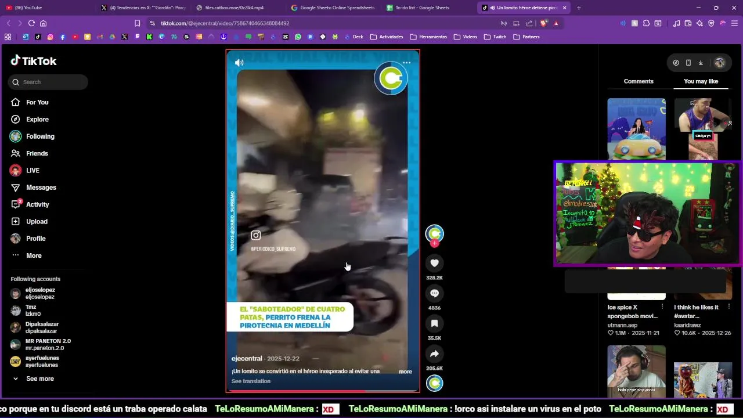Screen dimensions: 743x418
Task: Expand See more following accounts
Action: tap(39, 379)
